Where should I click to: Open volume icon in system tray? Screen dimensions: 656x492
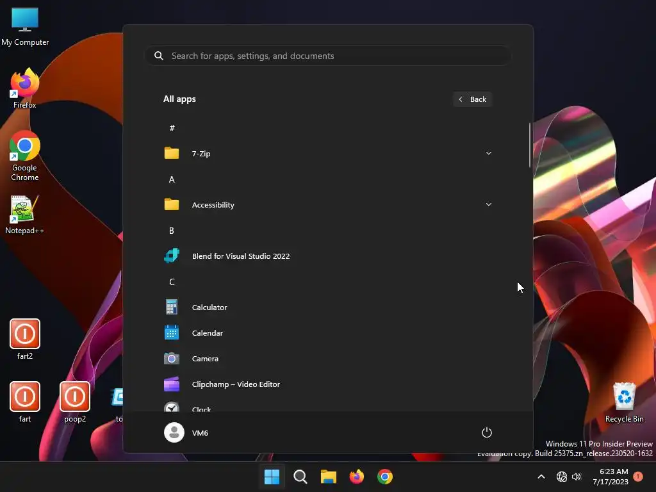point(577,477)
